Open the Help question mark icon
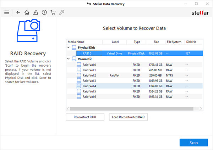Image resolution: width=213 pixels, height=150 pixels. [x=44, y=12]
